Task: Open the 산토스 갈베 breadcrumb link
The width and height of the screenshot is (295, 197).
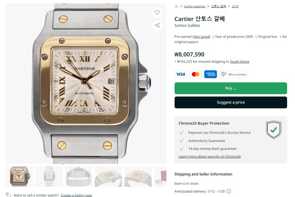Action: tap(219, 6)
